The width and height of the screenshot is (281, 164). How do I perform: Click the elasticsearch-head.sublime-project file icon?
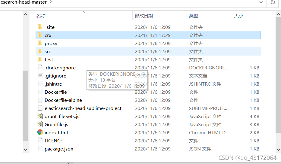(40, 108)
